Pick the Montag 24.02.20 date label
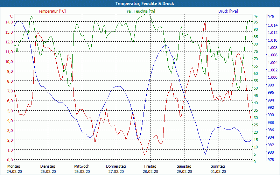The width and height of the screenshot is (280, 175). [x=14, y=169]
